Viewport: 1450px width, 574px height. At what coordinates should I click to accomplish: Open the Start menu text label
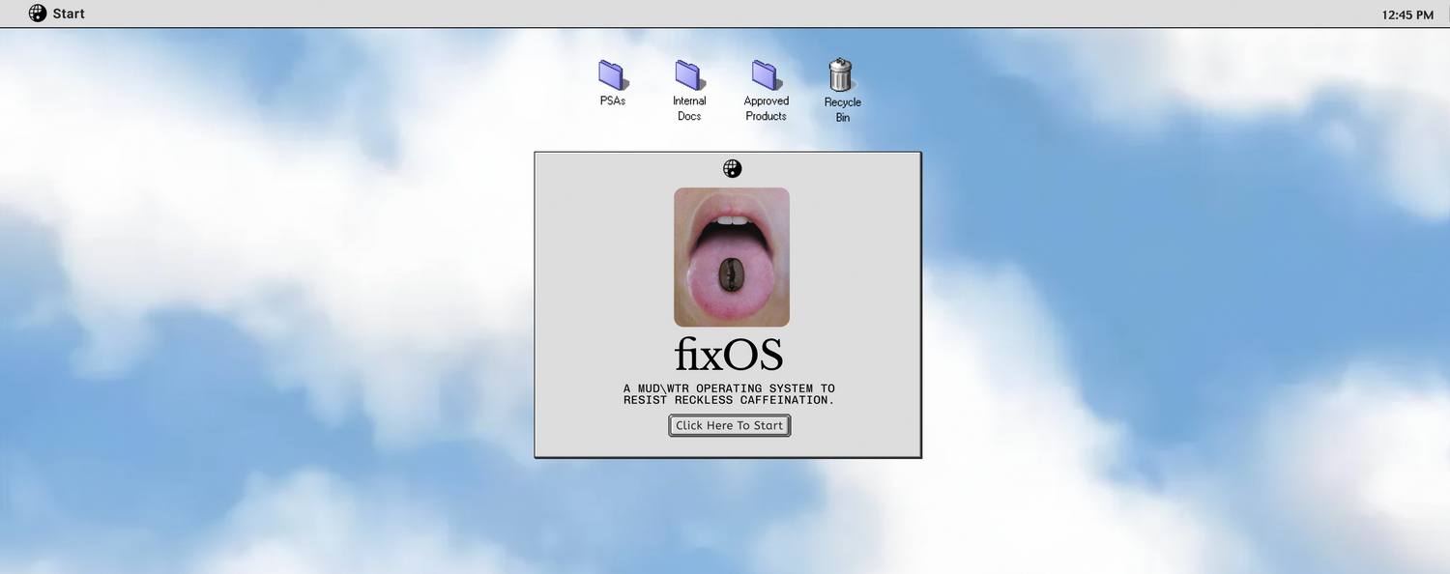pos(69,14)
